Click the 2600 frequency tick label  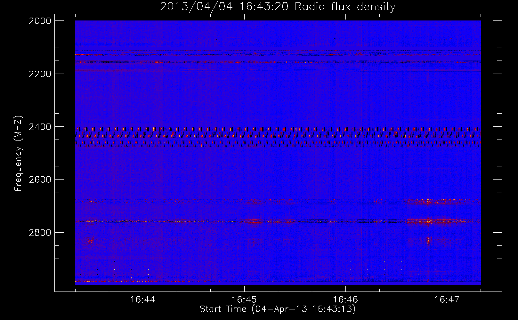(x=40, y=180)
